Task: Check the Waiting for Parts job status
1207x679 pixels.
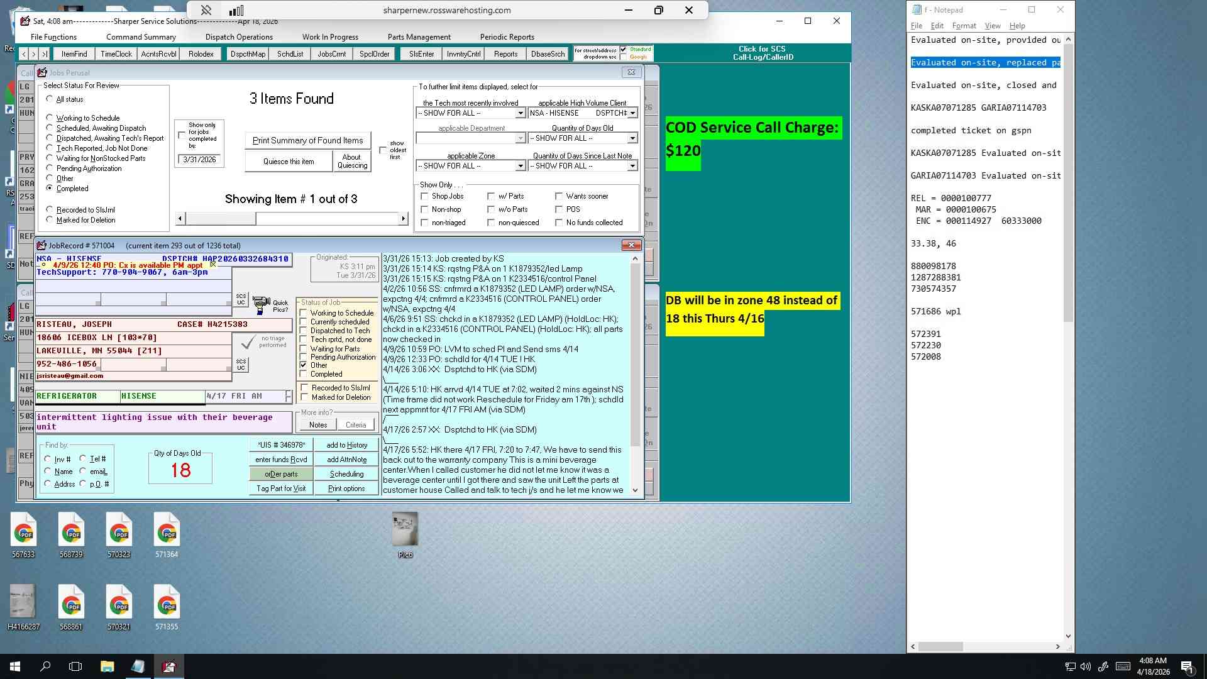Action: 304,349
